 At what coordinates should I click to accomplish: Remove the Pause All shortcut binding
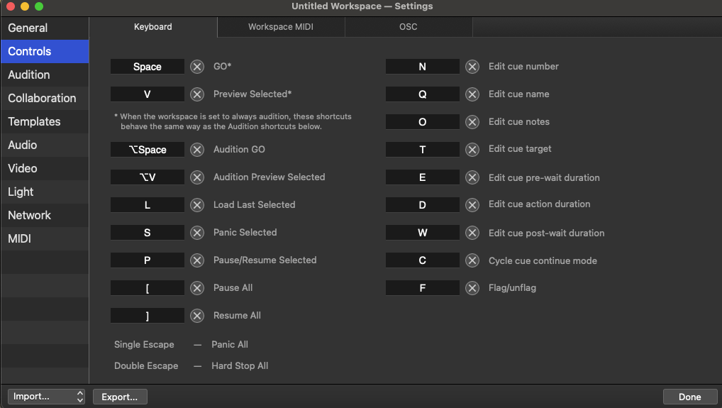pos(197,288)
